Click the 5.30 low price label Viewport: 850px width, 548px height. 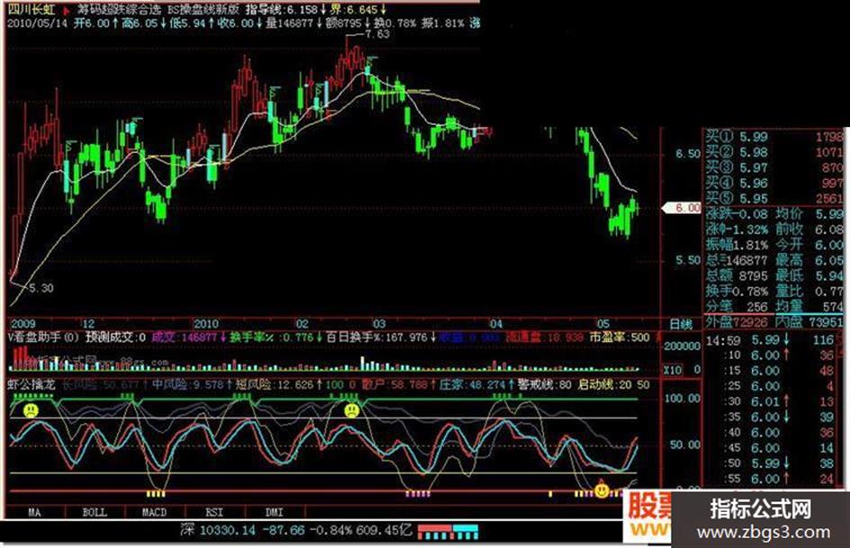click(40, 288)
